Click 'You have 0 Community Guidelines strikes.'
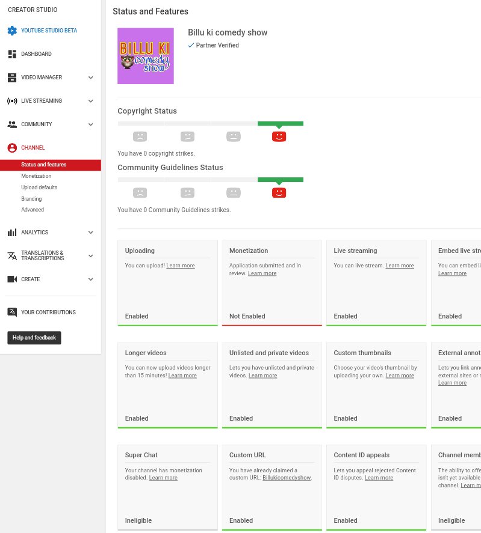The height and width of the screenshot is (533, 481). pos(174,210)
